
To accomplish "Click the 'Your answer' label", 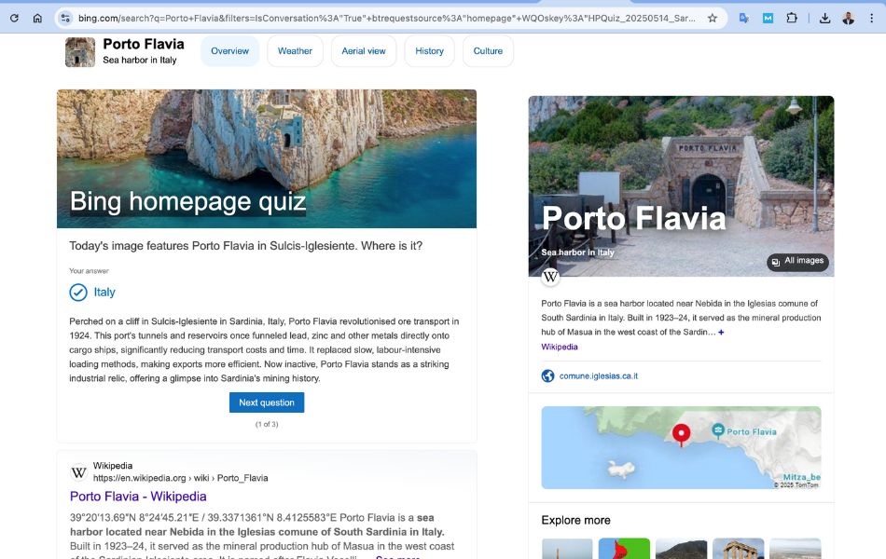I will point(89,271).
